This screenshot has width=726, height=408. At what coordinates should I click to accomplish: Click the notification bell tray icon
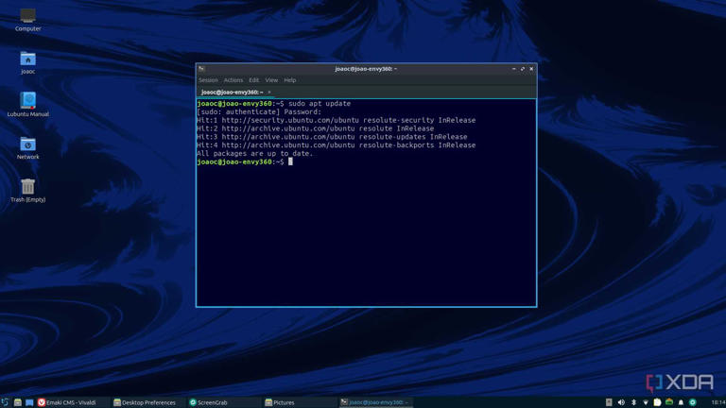[681, 402]
